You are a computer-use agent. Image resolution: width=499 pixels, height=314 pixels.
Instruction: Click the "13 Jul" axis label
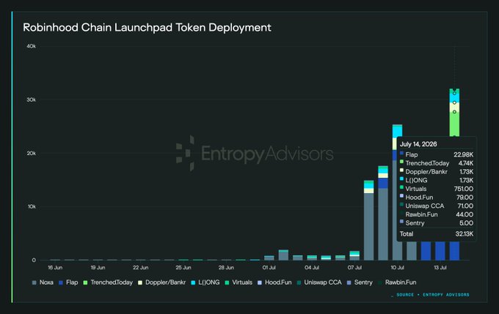(x=440, y=268)
